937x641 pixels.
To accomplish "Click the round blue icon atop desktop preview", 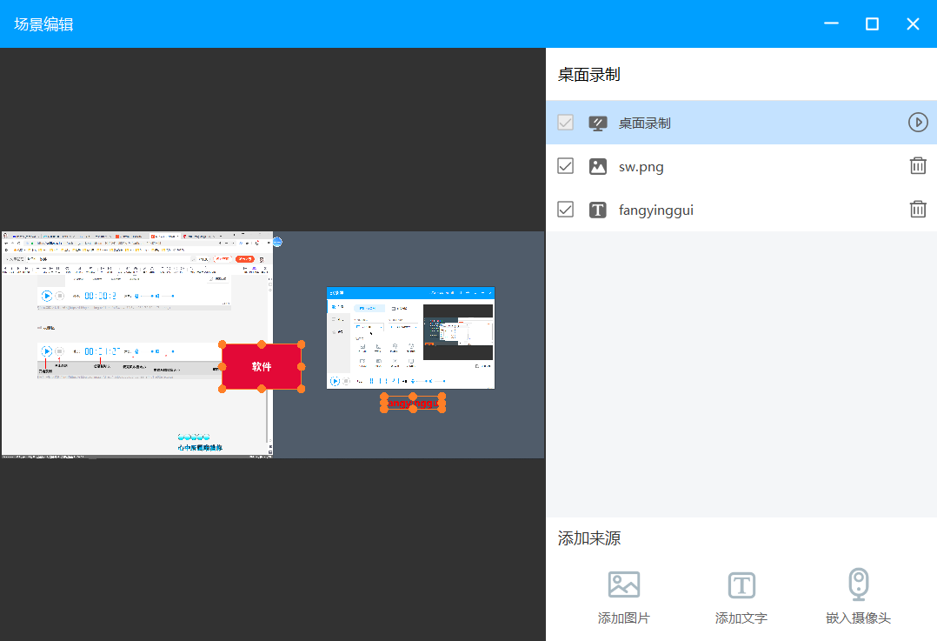I will pos(277,242).
